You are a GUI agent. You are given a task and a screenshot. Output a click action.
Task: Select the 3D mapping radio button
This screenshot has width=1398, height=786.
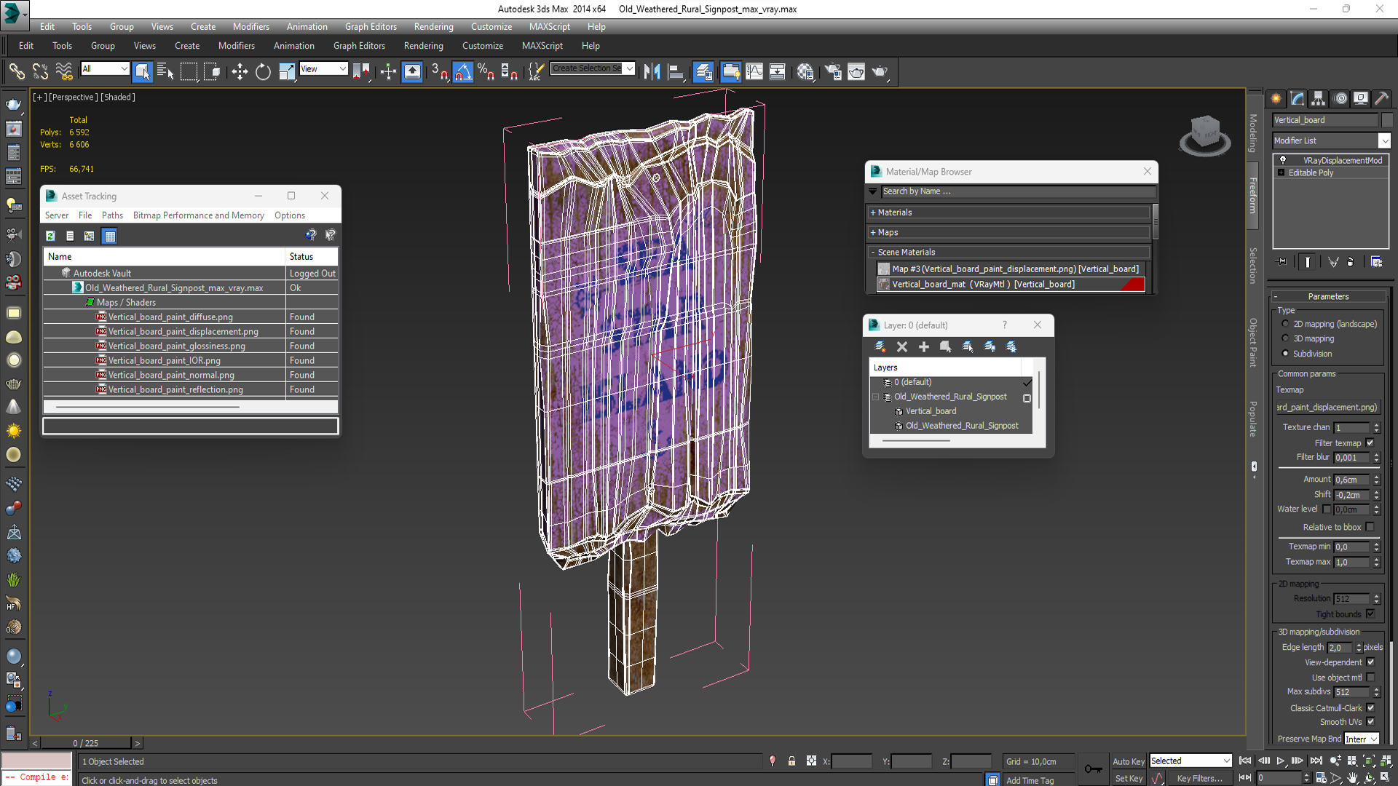pyautogui.click(x=1285, y=338)
